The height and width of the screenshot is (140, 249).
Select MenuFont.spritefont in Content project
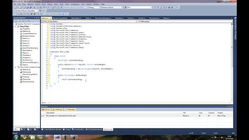(30, 74)
